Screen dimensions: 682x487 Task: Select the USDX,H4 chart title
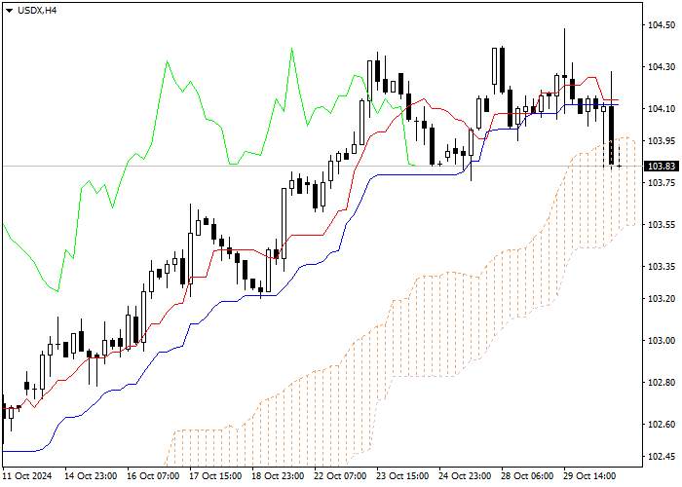37,11
